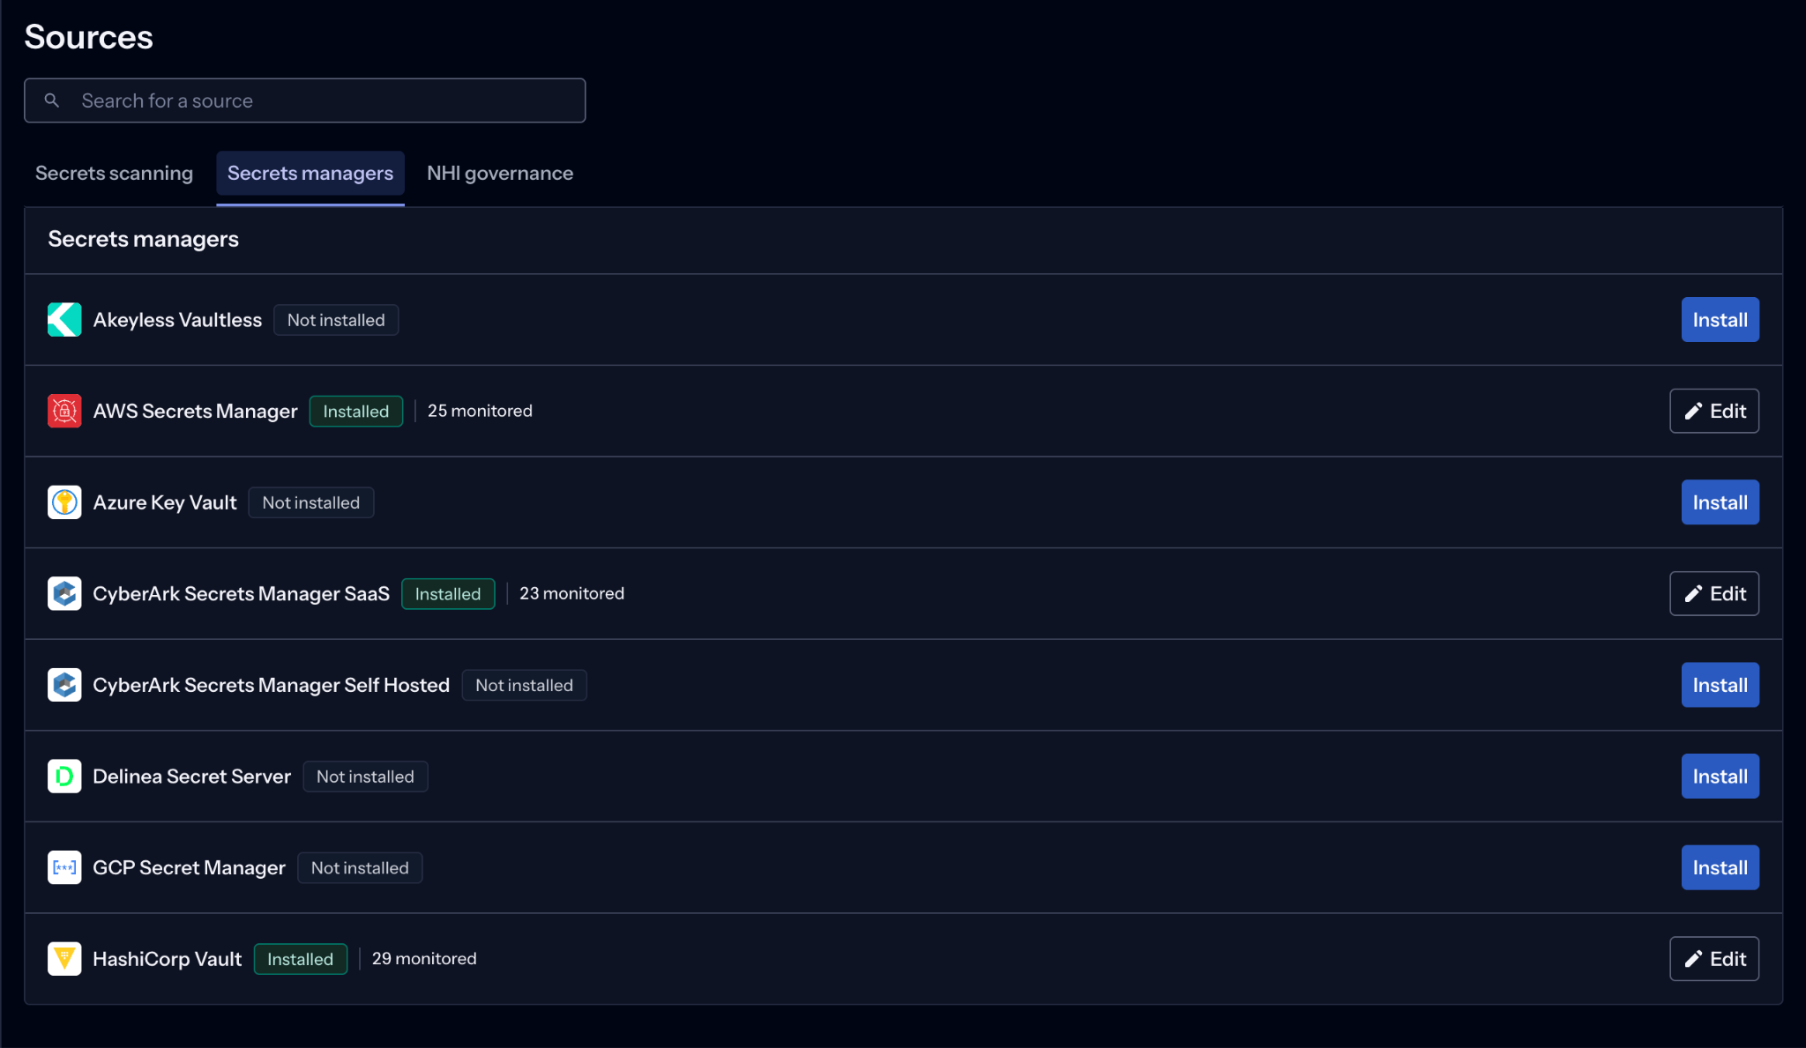
Task: Click the CyberArk Secrets Manager SaaS icon
Action: (64, 594)
